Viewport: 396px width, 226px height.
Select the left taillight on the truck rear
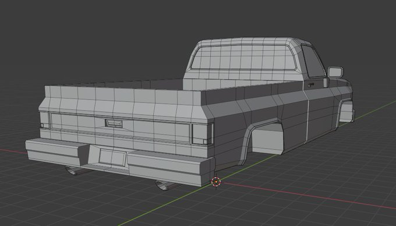point(44,119)
